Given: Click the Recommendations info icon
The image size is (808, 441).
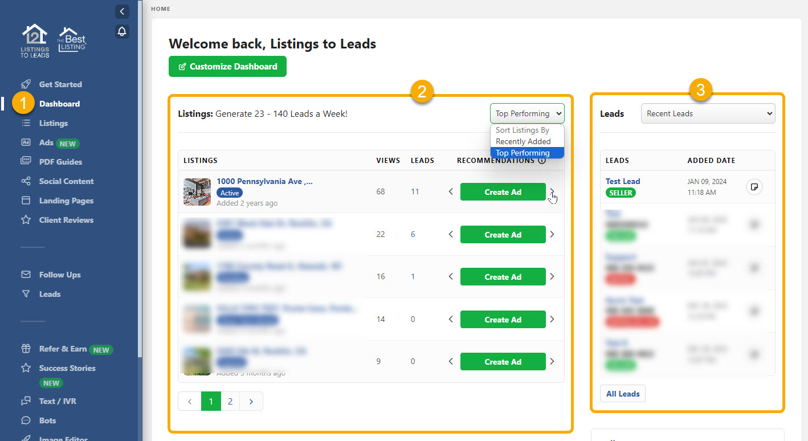Looking at the screenshot, I should coord(542,161).
